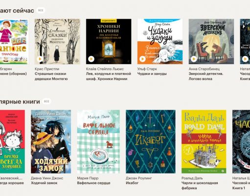Show all in 'сейчас' section via Все
250x196 pixels.
coord(41,10)
